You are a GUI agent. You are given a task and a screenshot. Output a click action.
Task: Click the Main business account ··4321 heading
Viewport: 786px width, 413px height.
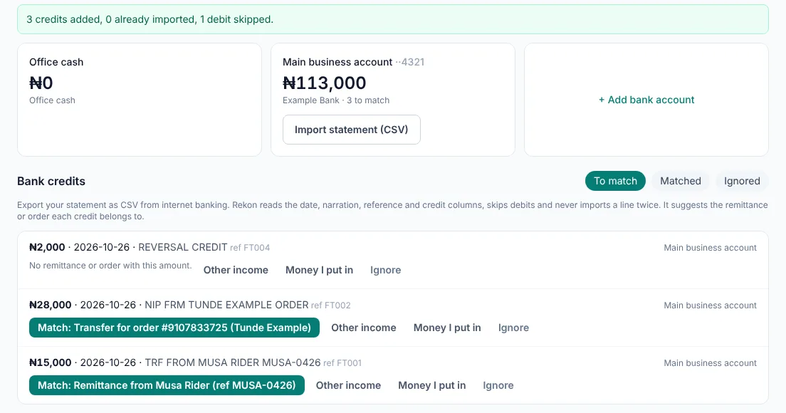coord(353,62)
